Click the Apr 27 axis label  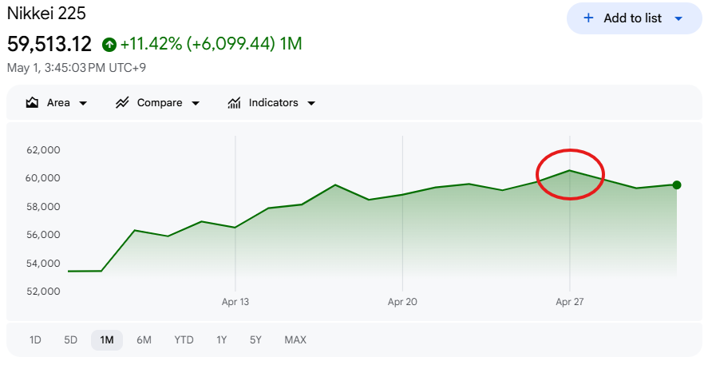[x=570, y=302]
